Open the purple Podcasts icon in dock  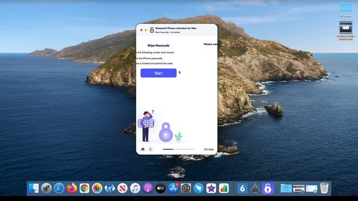(148, 188)
